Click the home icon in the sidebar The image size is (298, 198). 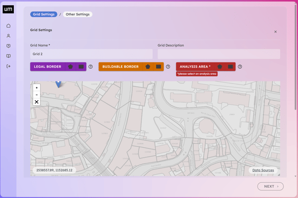coord(8,26)
